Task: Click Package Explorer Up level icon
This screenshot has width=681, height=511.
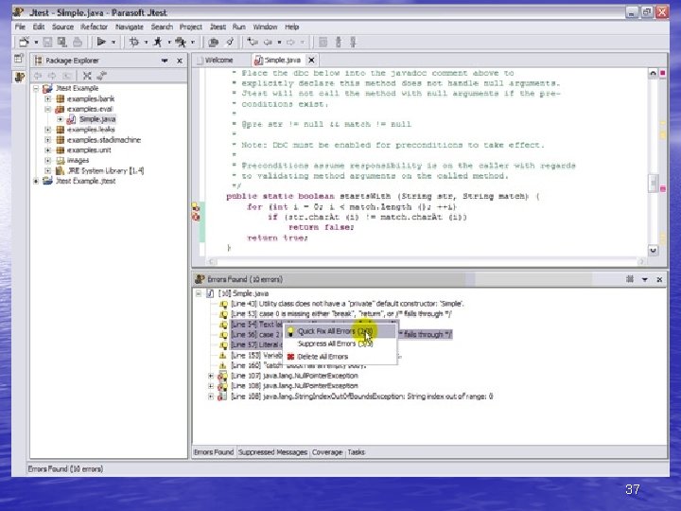Action: pyautogui.click(x=66, y=76)
